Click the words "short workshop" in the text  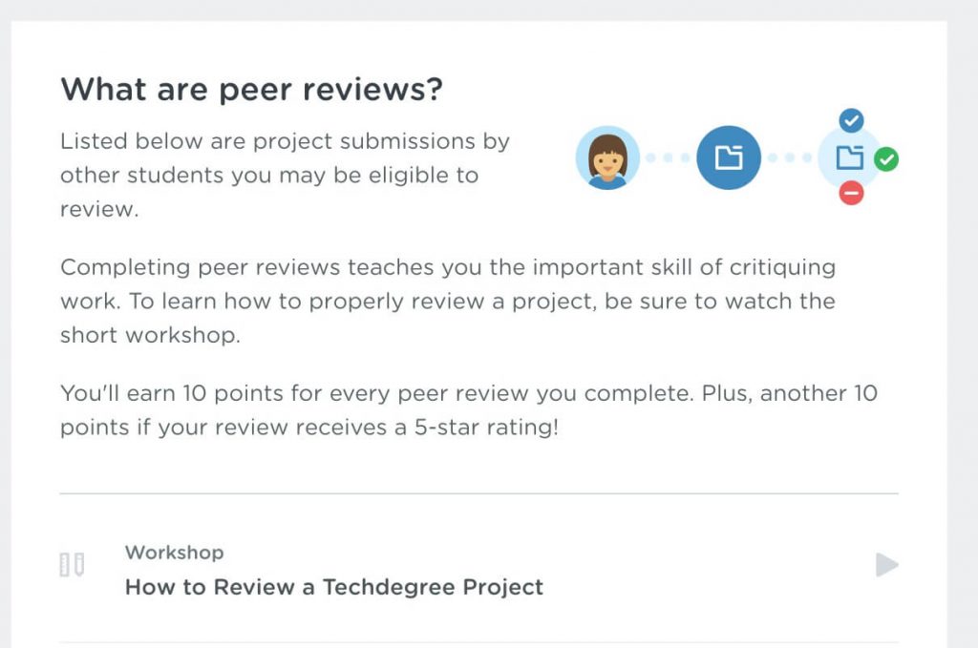pos(150,335)
